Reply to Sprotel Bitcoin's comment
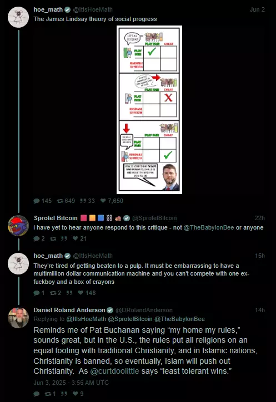The width and height of the screenshot is (276, 402). (x=37, y=238)
